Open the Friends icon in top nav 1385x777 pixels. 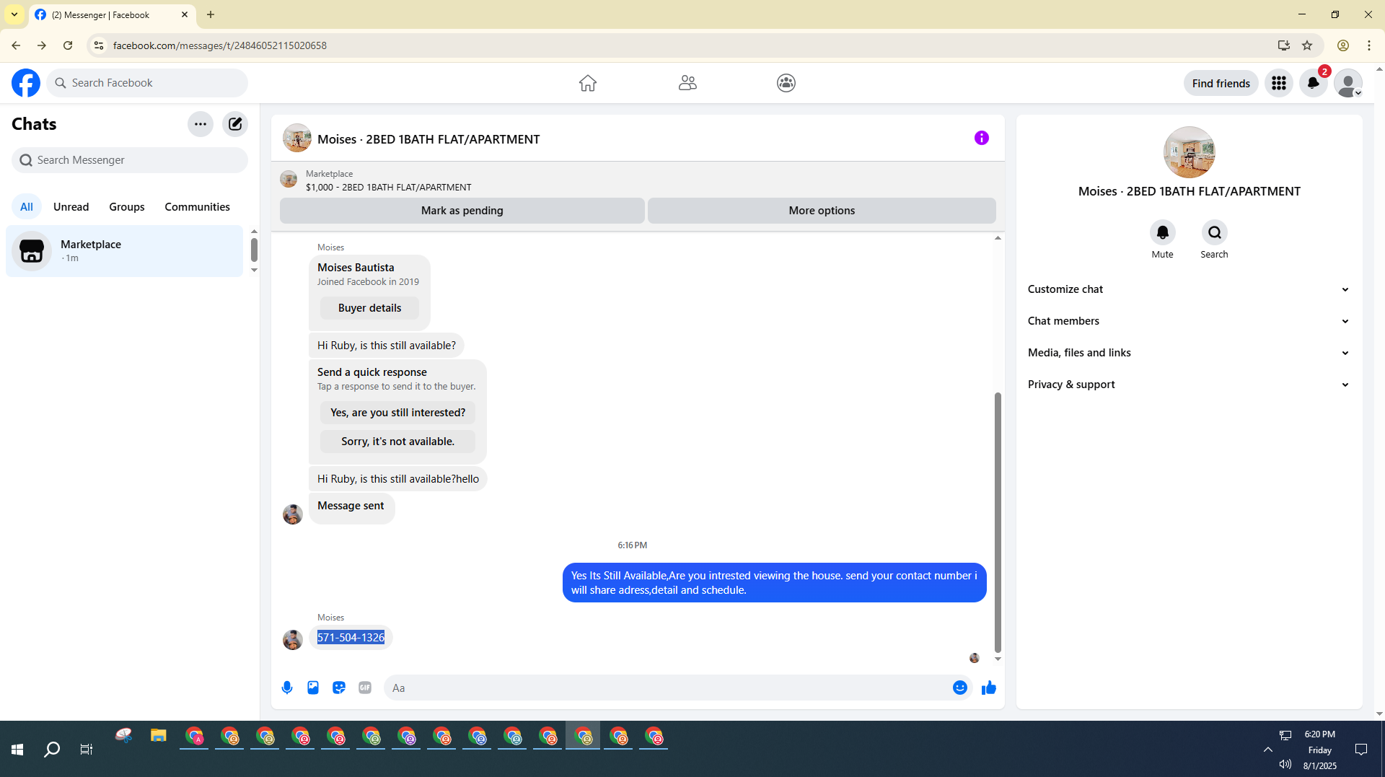pos(687,83)
